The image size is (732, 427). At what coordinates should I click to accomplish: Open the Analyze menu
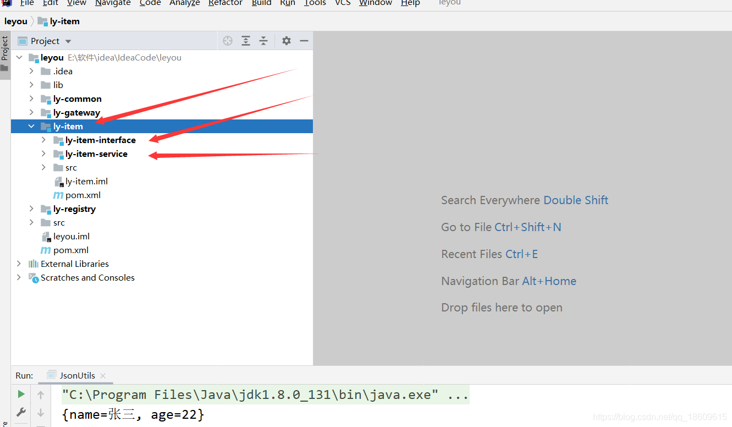185,3
